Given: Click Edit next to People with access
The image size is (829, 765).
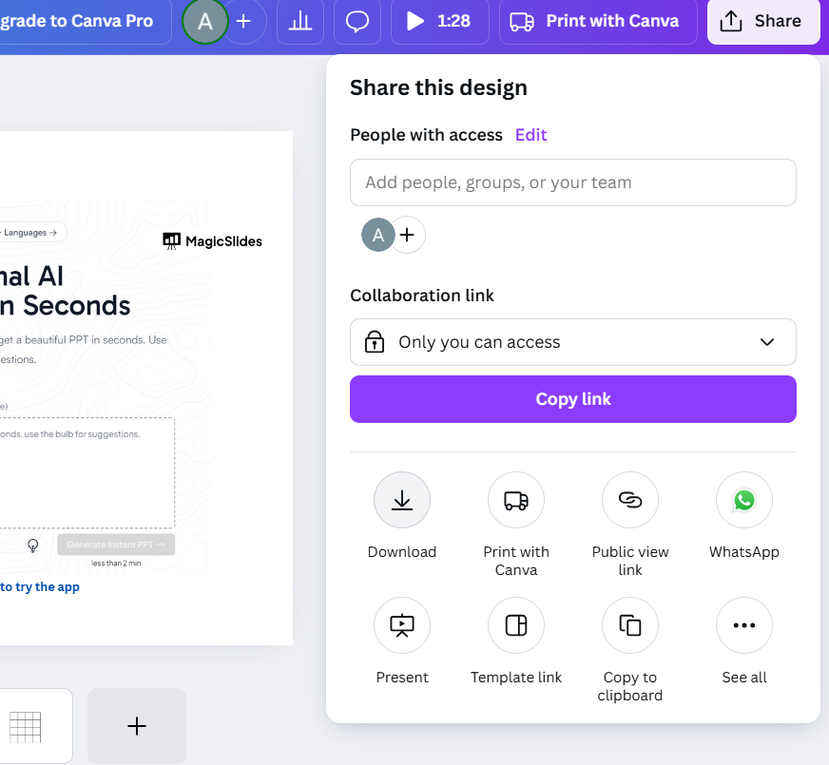Looking at the screenshot, I should [x=530, y=135].
